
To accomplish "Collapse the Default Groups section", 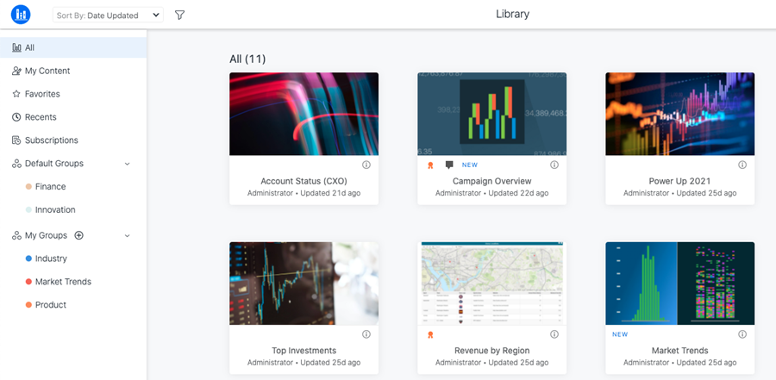I will point(128,164).
